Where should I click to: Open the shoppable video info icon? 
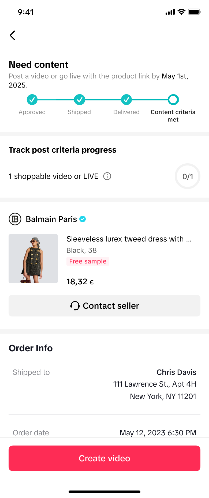coord(107,176)
